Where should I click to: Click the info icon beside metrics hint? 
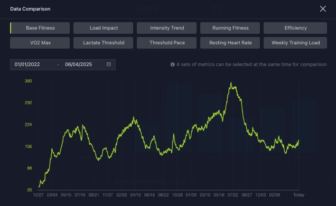(x=173, y=64)
